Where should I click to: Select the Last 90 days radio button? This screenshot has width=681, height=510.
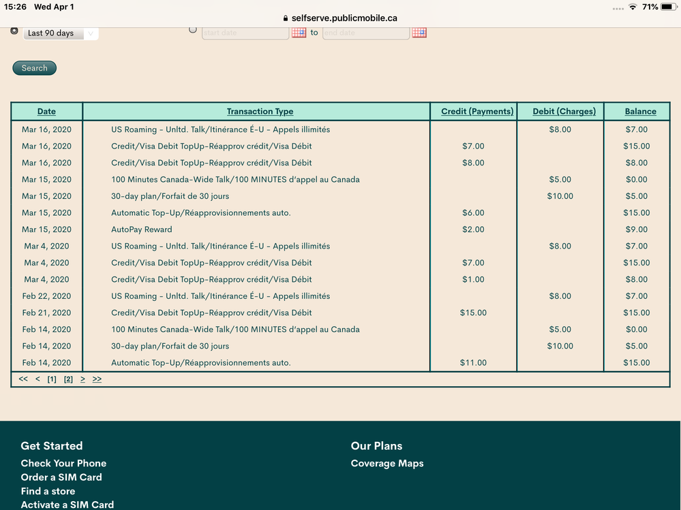(x=14, y=31)
